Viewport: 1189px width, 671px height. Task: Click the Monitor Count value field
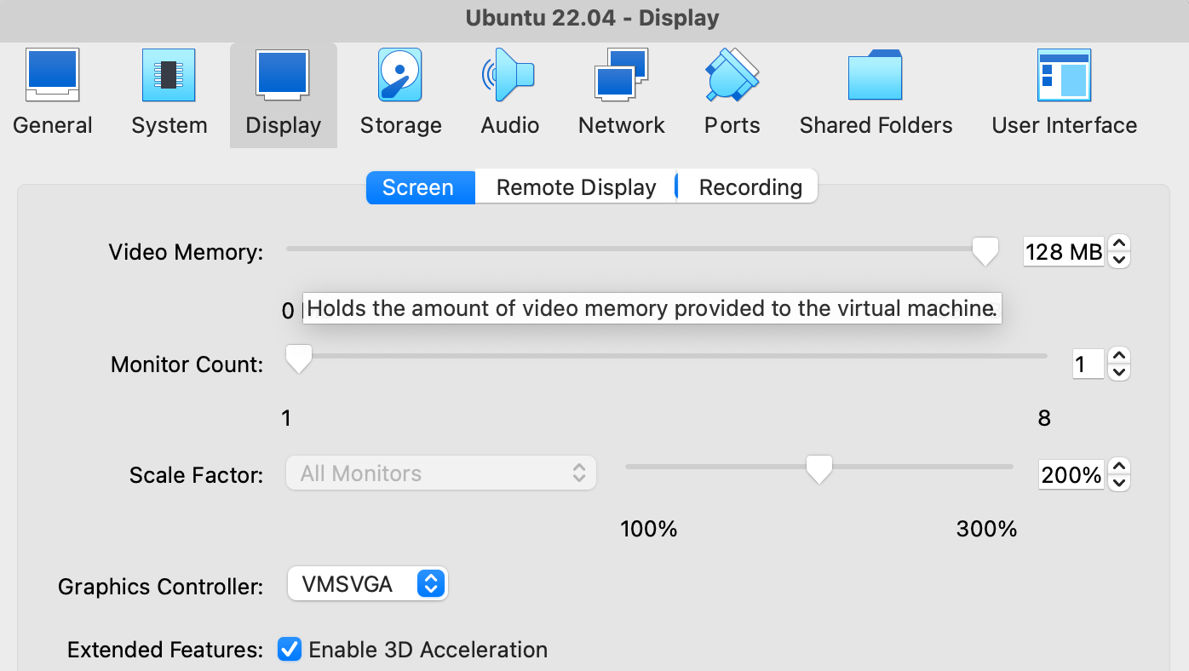(x=1088, y=364)
